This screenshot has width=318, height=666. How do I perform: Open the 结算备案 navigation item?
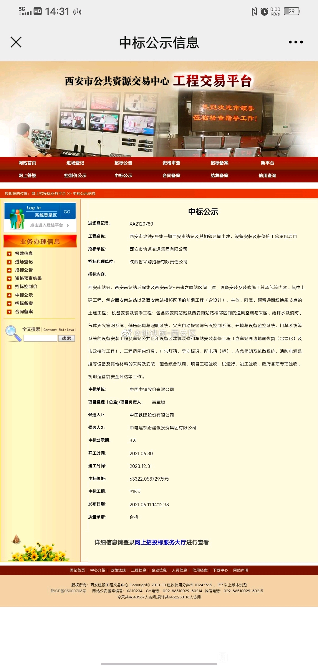[x=219, y=176]
